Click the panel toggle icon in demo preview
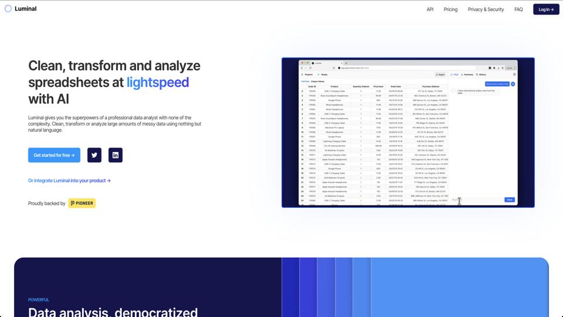This screenshot has height=317, width=563. pos(514,75)
